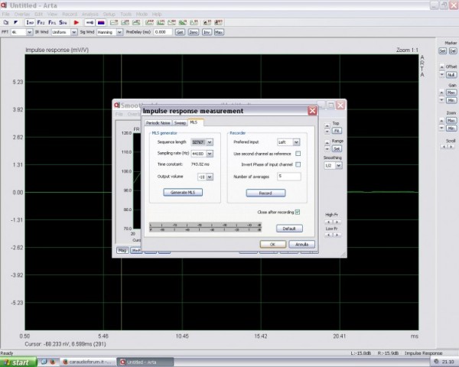Viewport: 459px width, 367px height.
Task: Click Range down arrow in Smoothed window
Action: tap(327, 149)
